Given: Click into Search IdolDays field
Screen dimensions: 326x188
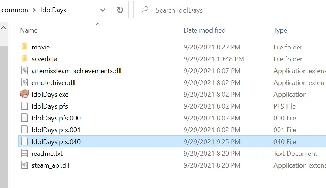Looking at the screenshot, I should point(228,10).
